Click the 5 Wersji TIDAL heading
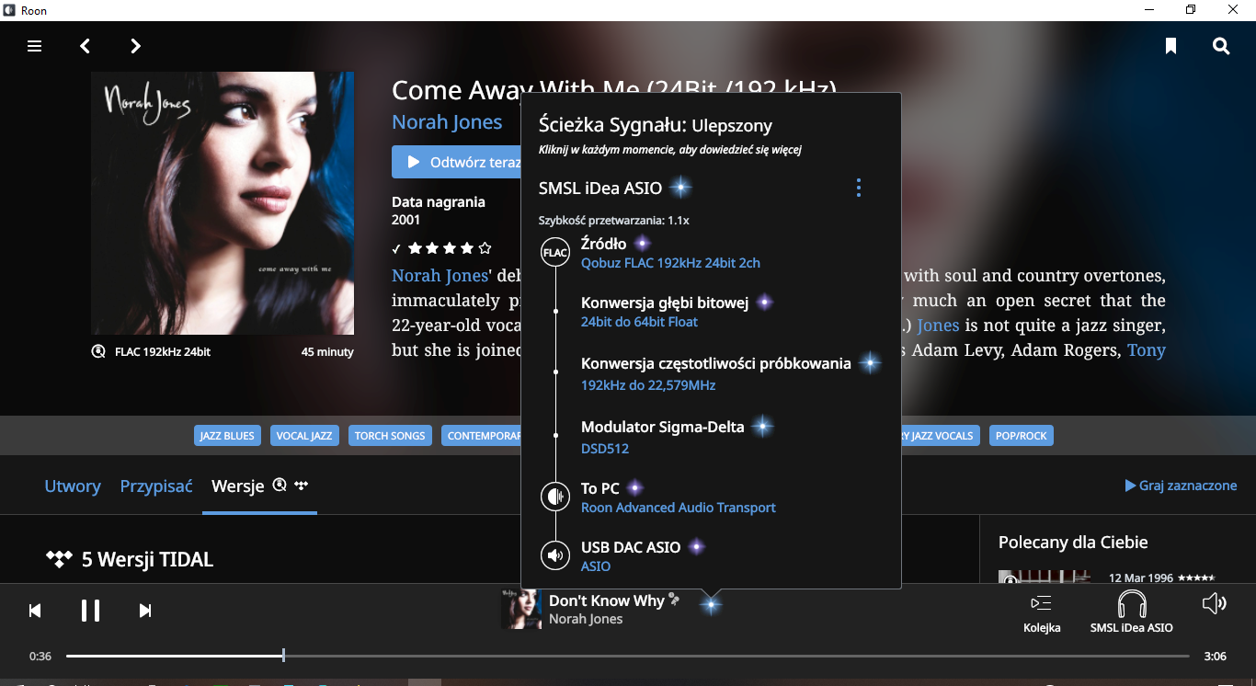The image size is (1256, 686). coord(147,559)
